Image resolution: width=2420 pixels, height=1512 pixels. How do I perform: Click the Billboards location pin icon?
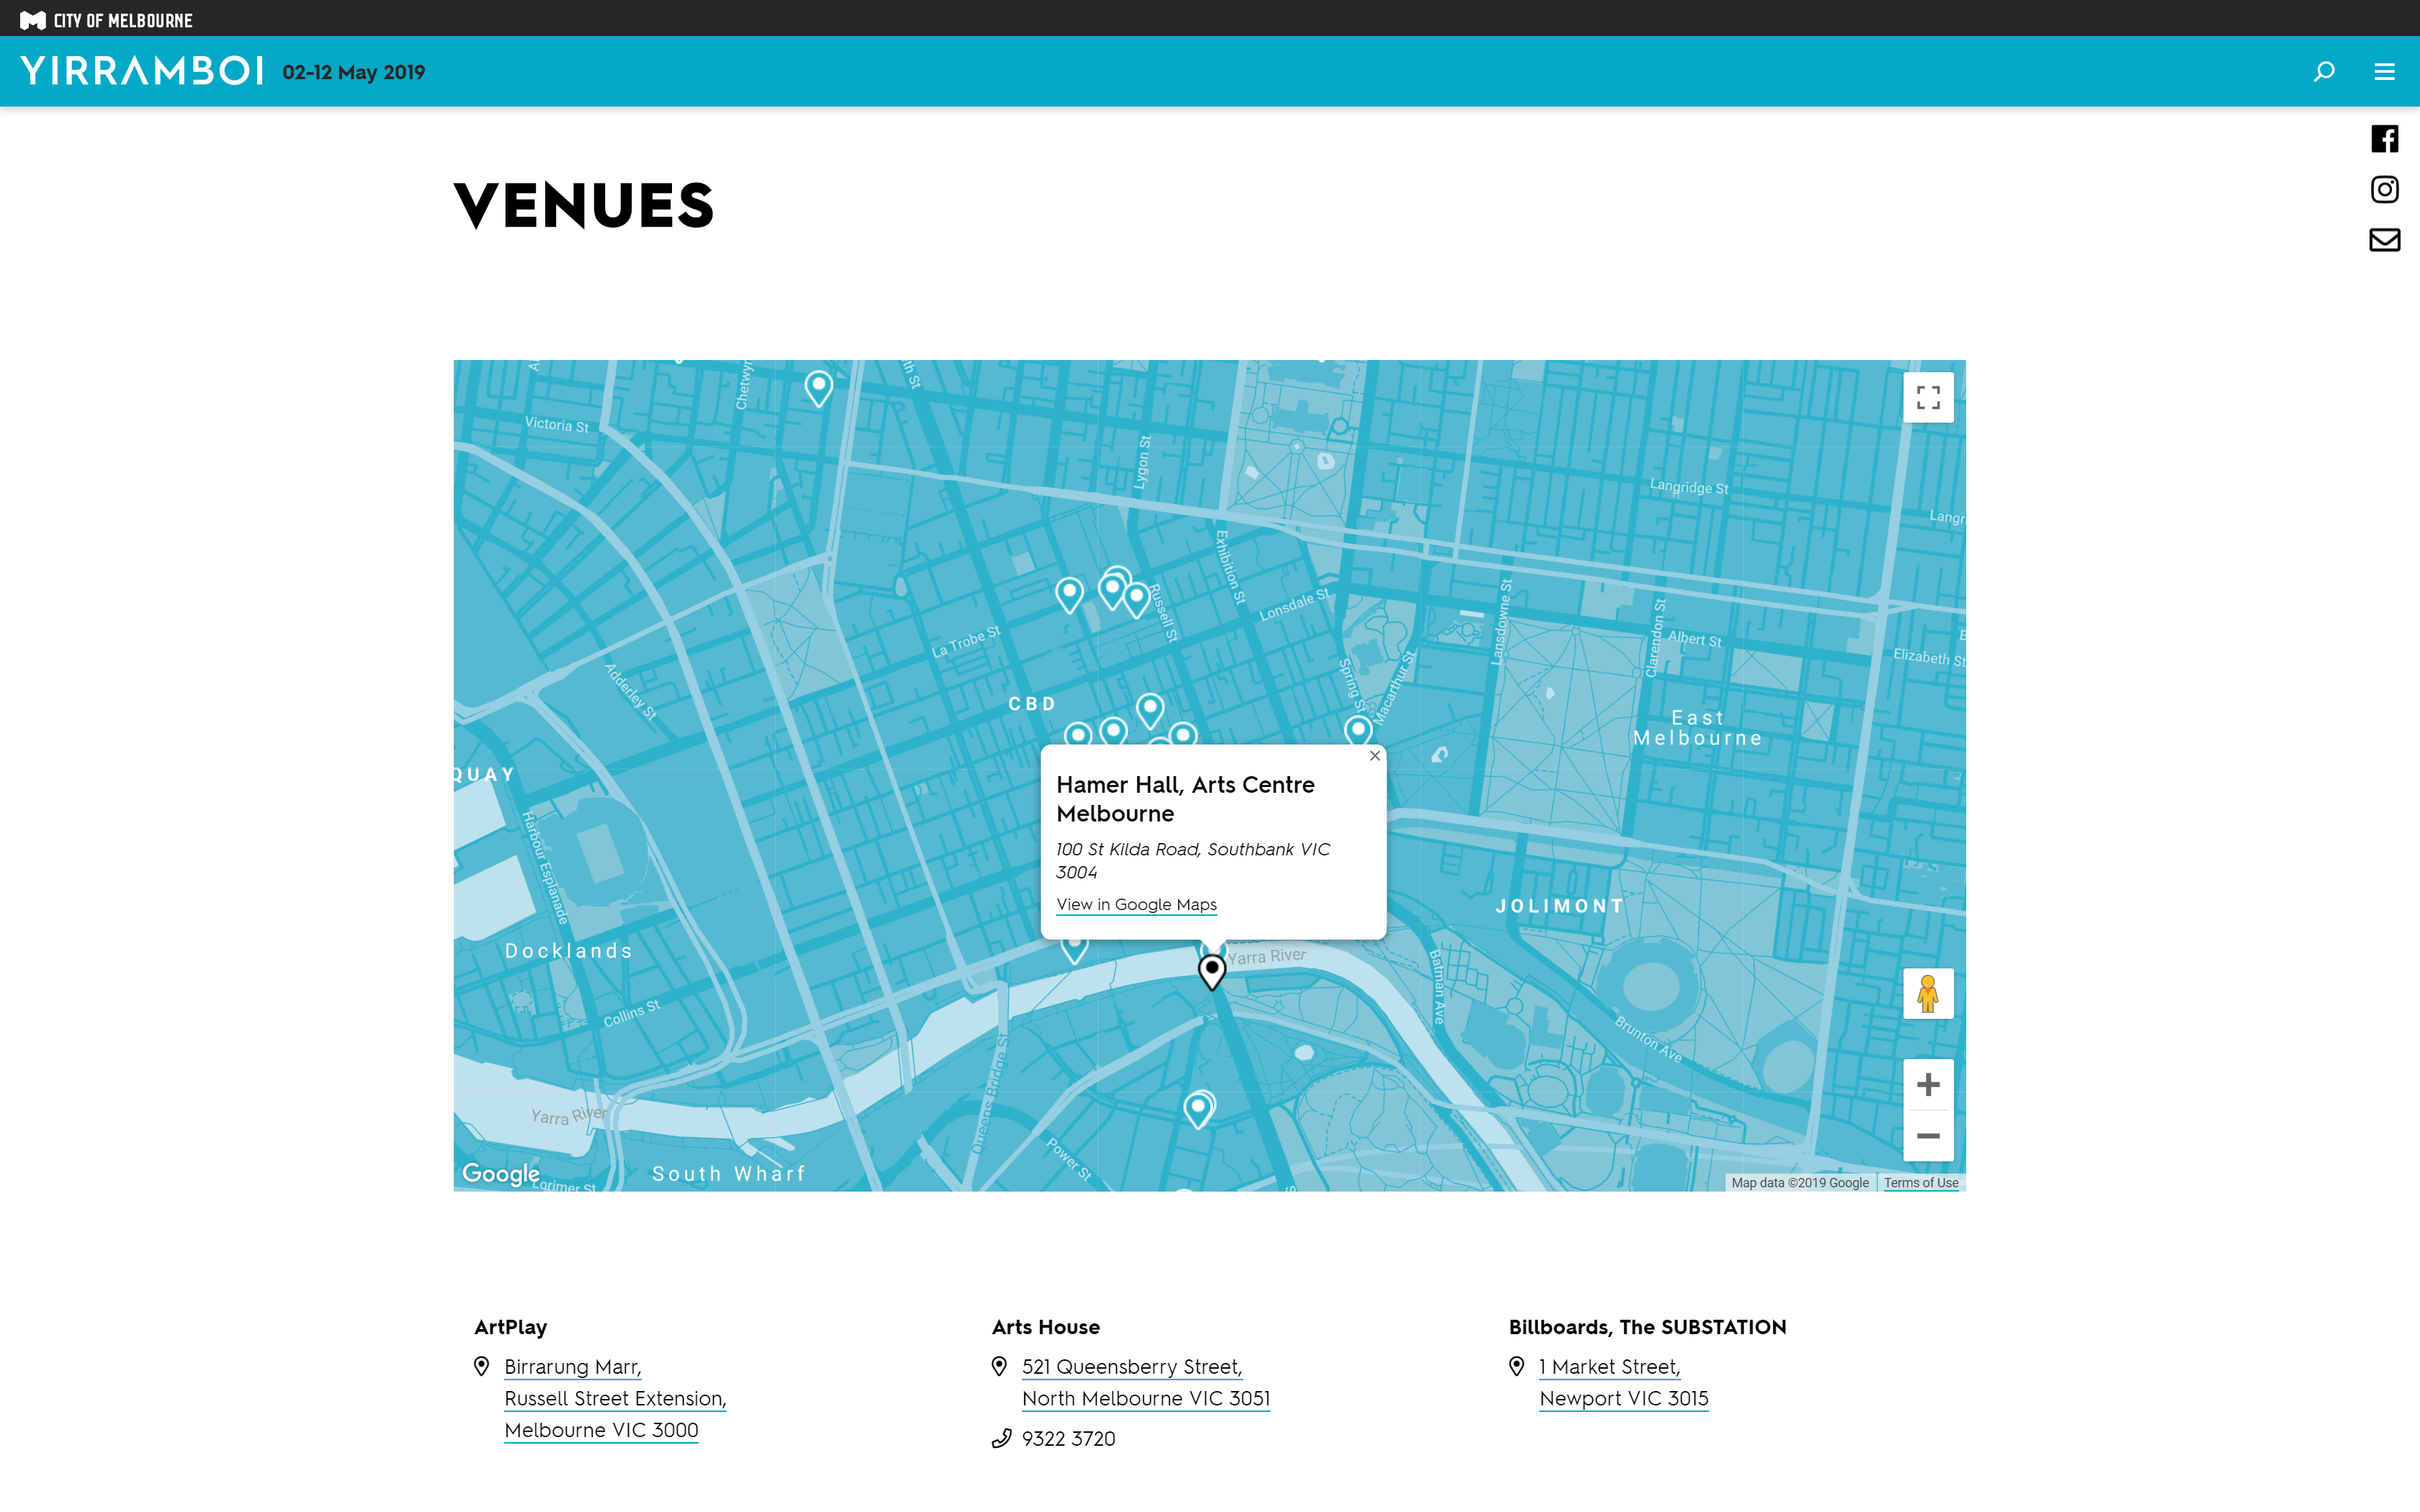point(1516,1366)
